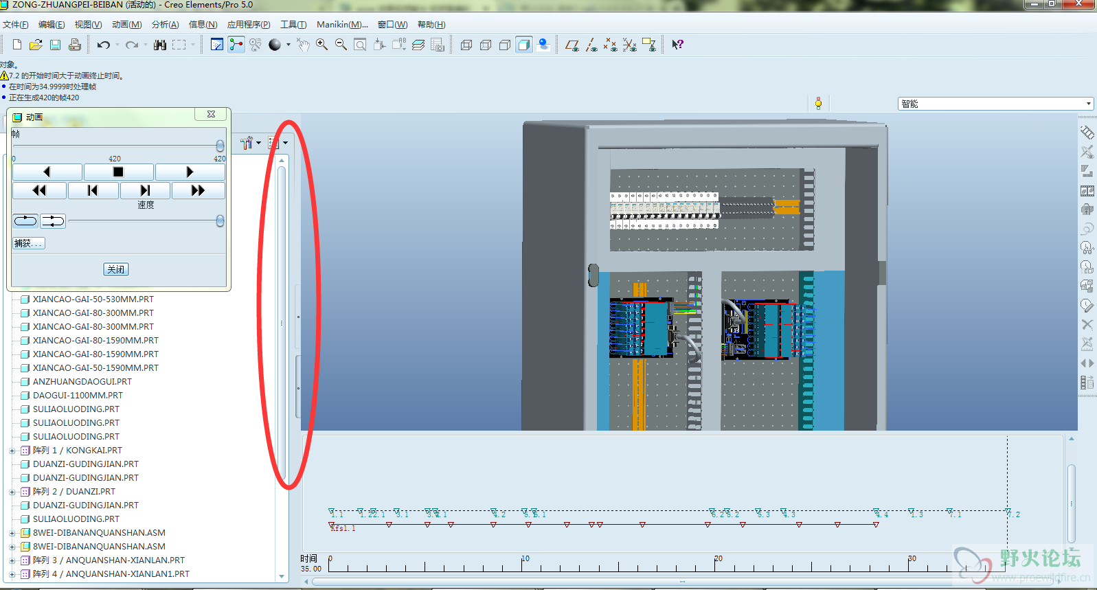Click the regeneration traffic light icon
The image size is (1097, 590).
818,104
